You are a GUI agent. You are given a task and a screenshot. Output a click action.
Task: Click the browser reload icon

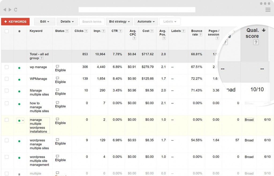tap(16, 10)
